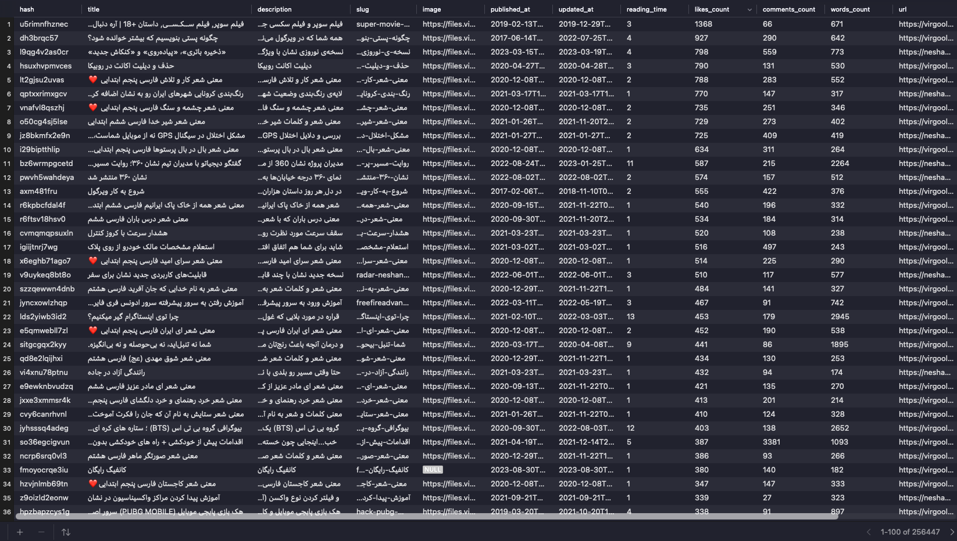Select title cell containing 'GPS'
Viewport: 957px width, 541px height.
pos(167,136)
